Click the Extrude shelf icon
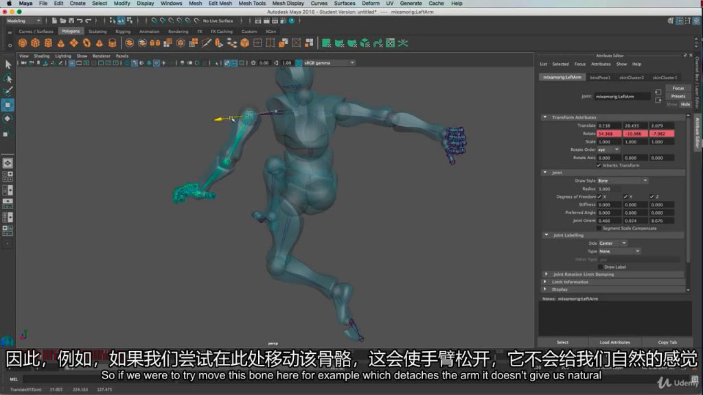The width and height of the screenshot is (703, 395). (219, 43)
